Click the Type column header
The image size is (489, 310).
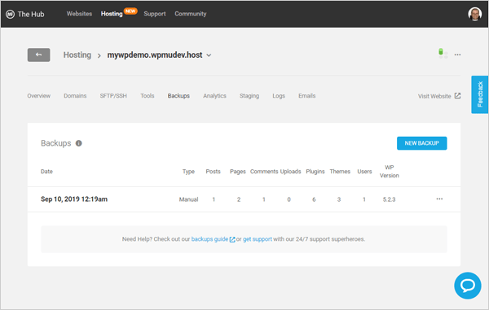188,172
